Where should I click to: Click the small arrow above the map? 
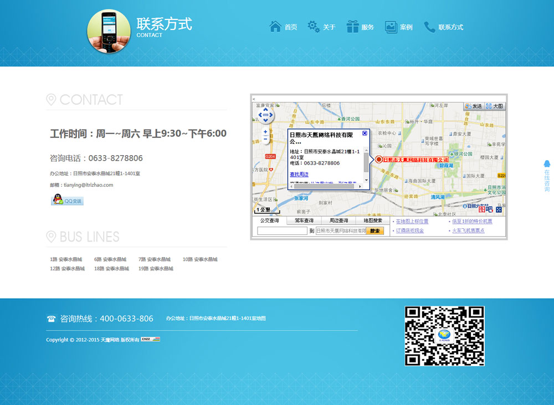[254, 99]
